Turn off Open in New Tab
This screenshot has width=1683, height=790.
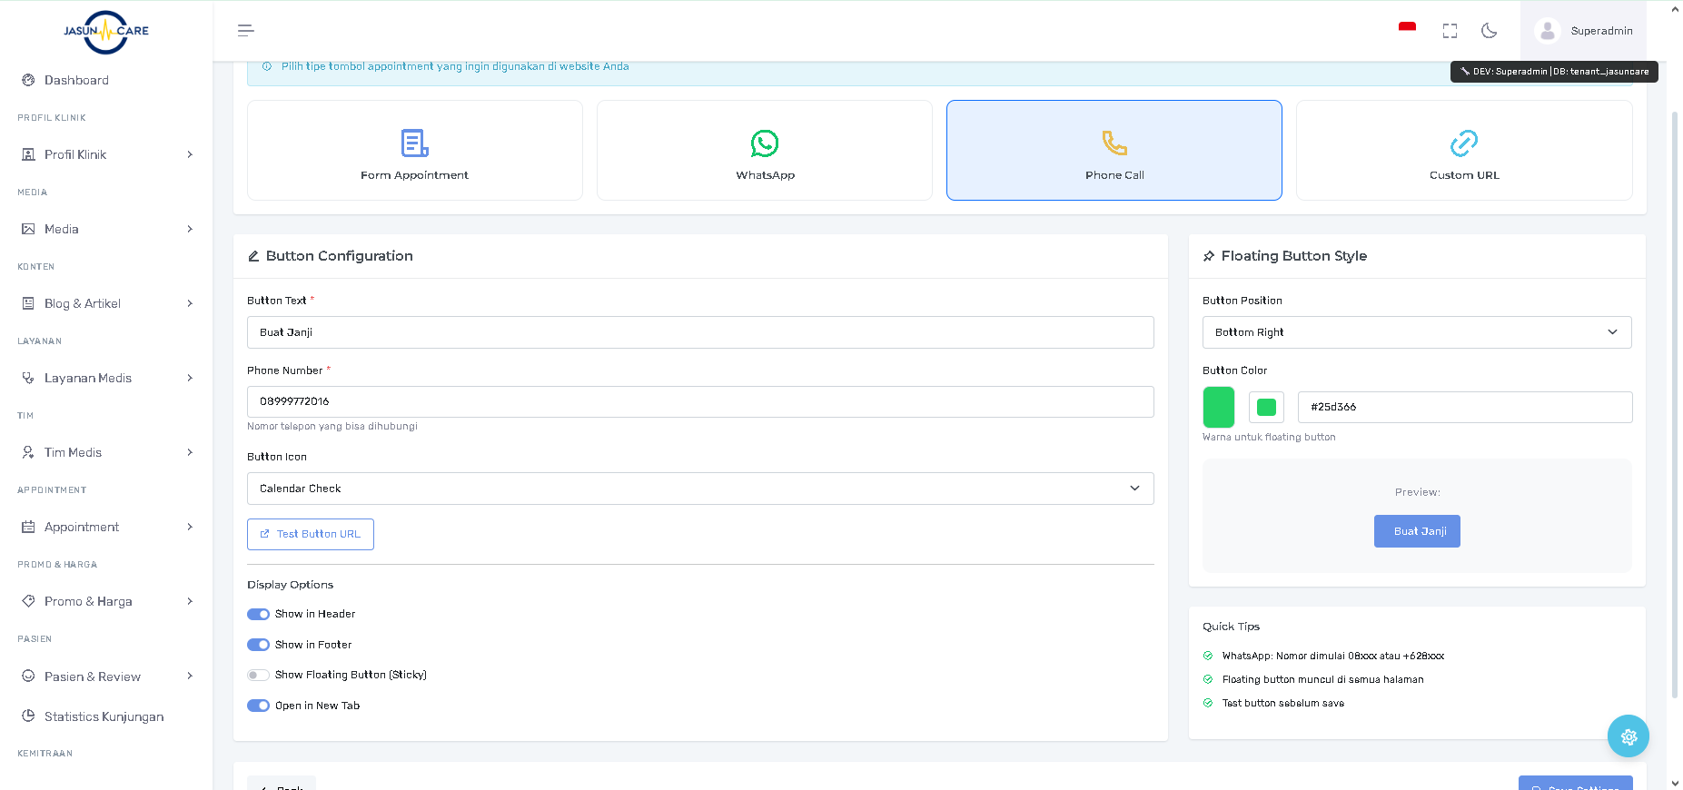259,706
